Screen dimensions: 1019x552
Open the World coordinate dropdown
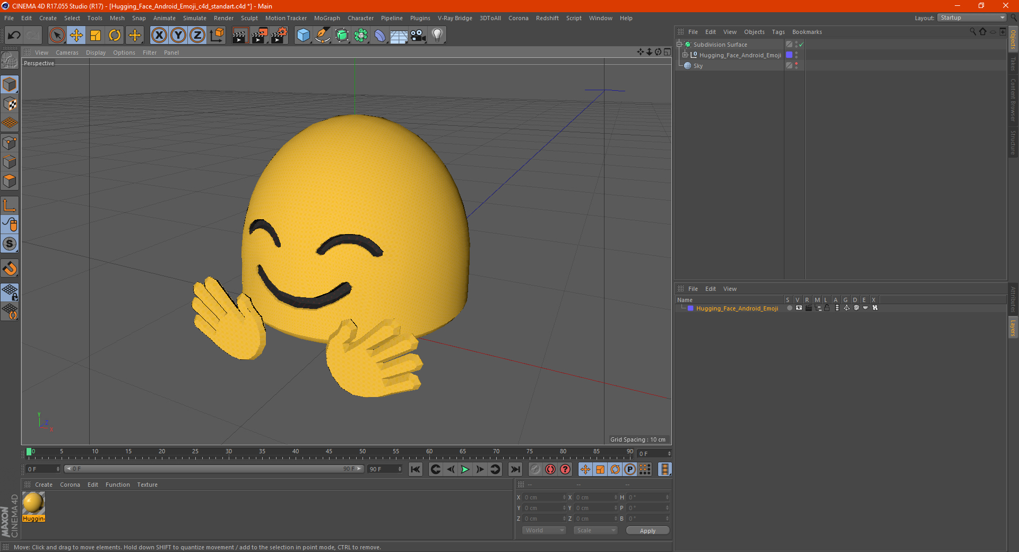point(544,530)
